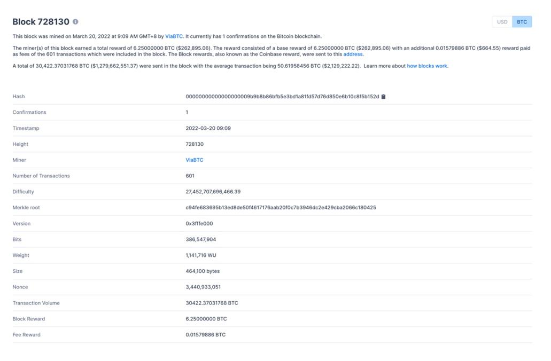Click the Weight value 1,141,716 WU

pos(200,255)
